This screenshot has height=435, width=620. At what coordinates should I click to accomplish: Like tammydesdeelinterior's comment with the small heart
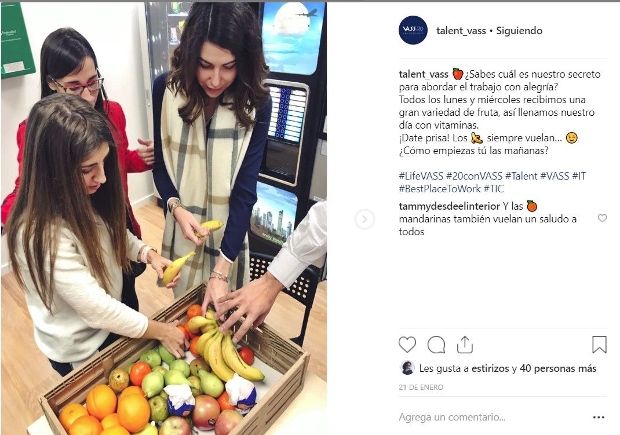[x=602, y=218]
